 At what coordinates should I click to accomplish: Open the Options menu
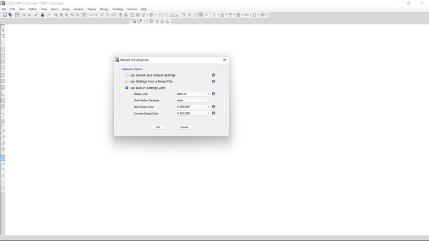[x=132, y=9]
